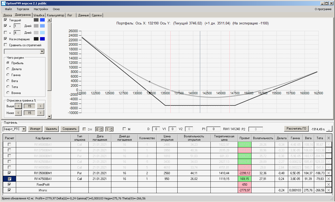Click the Импорт button
The image size is (335, 202).
click(x=35, y=129)
